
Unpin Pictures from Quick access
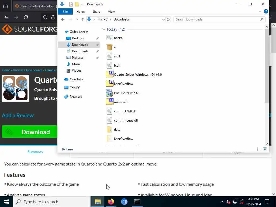(x=97, y=58)
